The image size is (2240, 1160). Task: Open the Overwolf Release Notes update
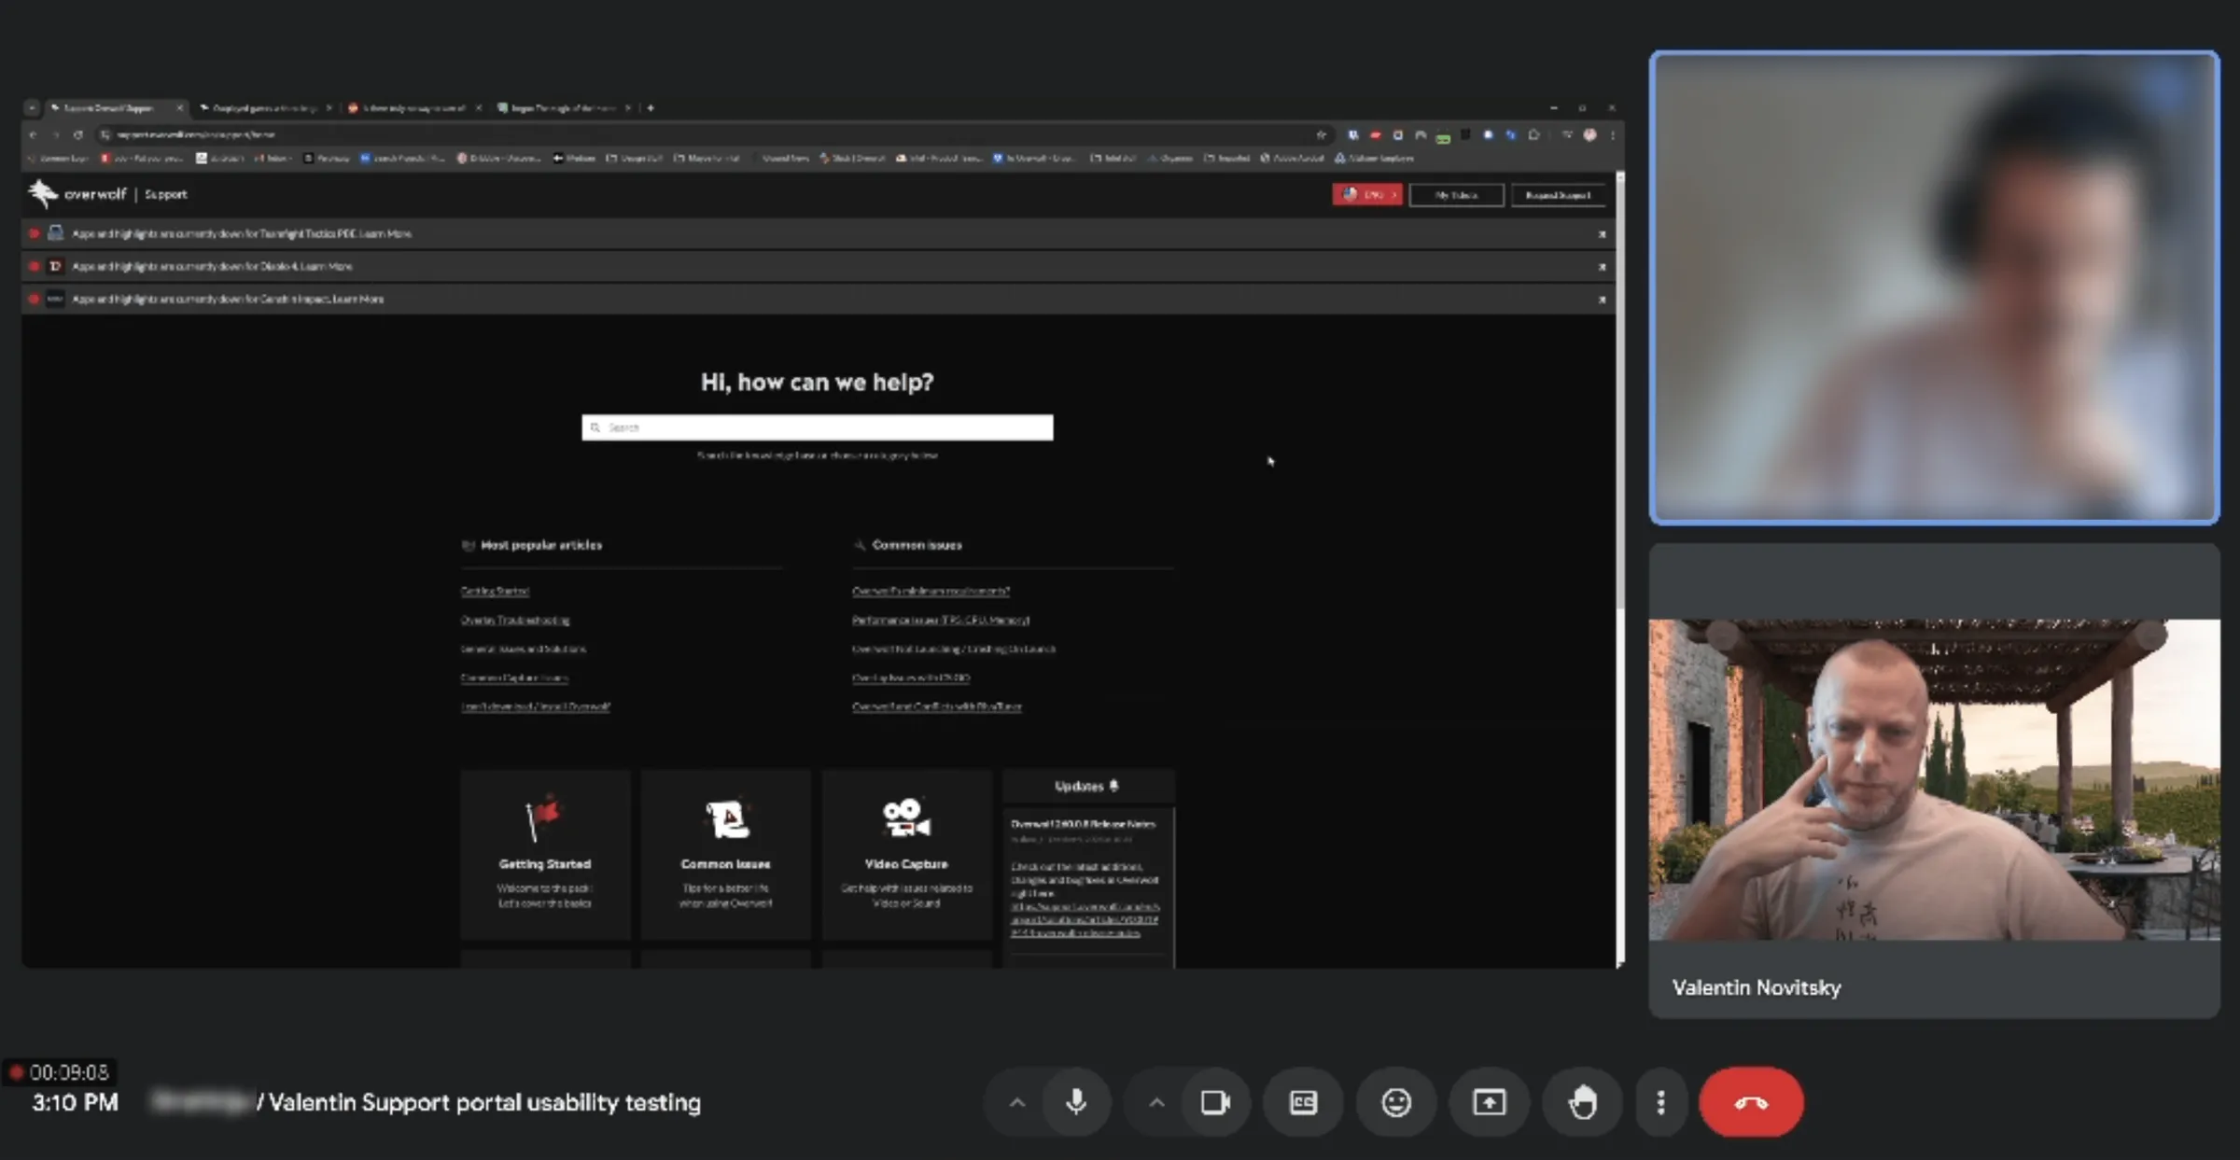coord(1083,824)
